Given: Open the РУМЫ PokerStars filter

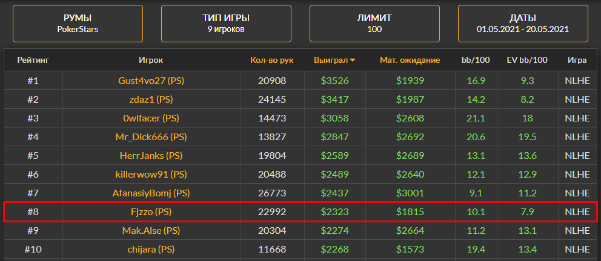Looking at the screenshot, I should pos(78,24).
